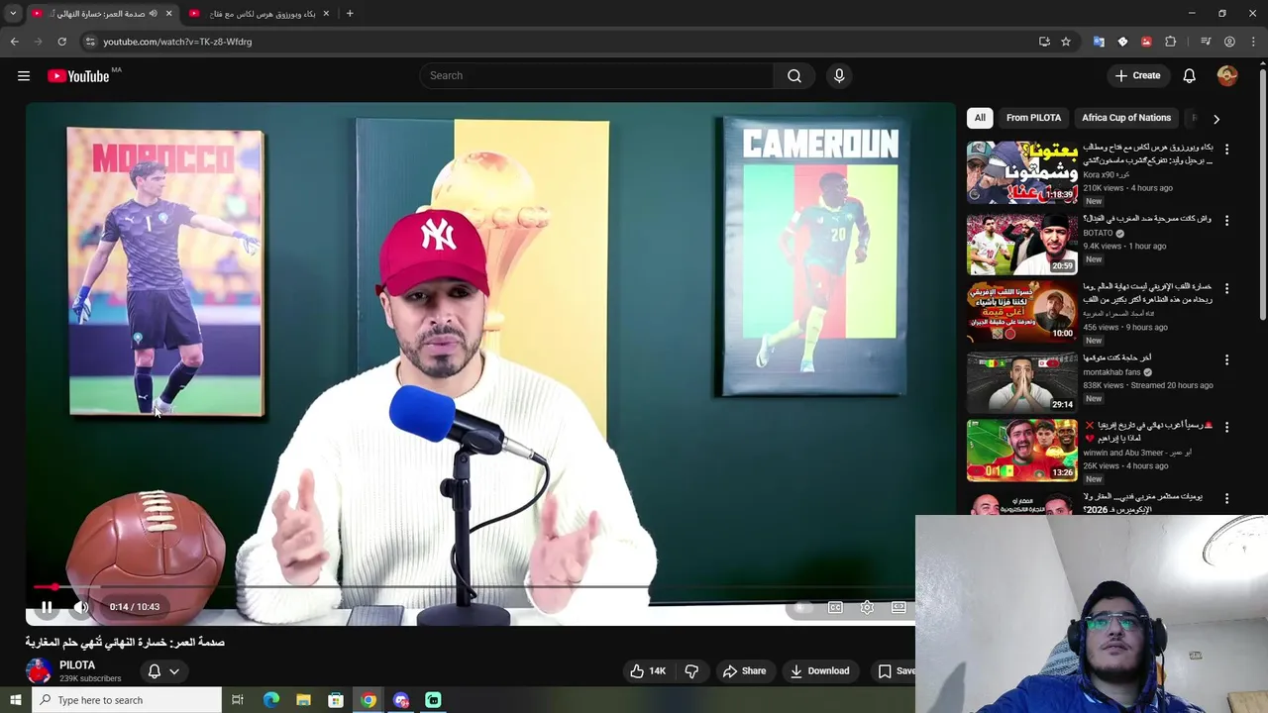Open the Windows Start menu
The width and height of the screenshot is (1268, 713).
[15, 700]
